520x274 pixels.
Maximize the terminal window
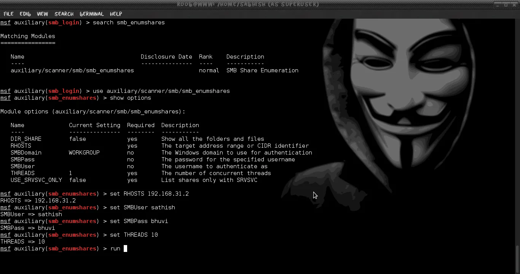pyautogui.click(x=506, y=5)
